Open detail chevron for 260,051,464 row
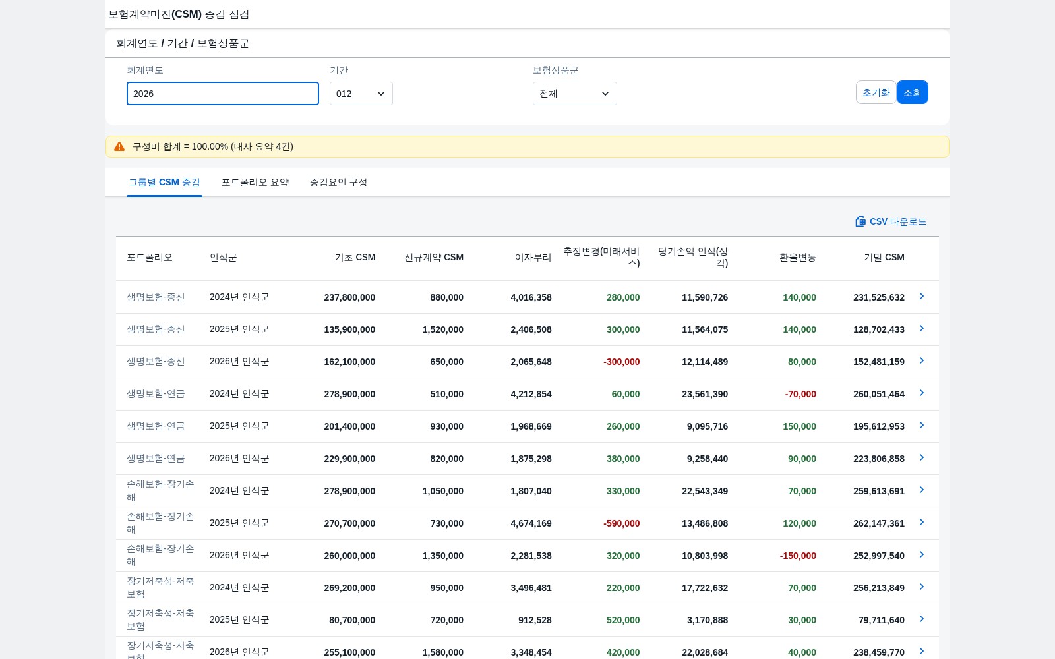Screen dimensions: 1055x659 click(x=922, y=393)
